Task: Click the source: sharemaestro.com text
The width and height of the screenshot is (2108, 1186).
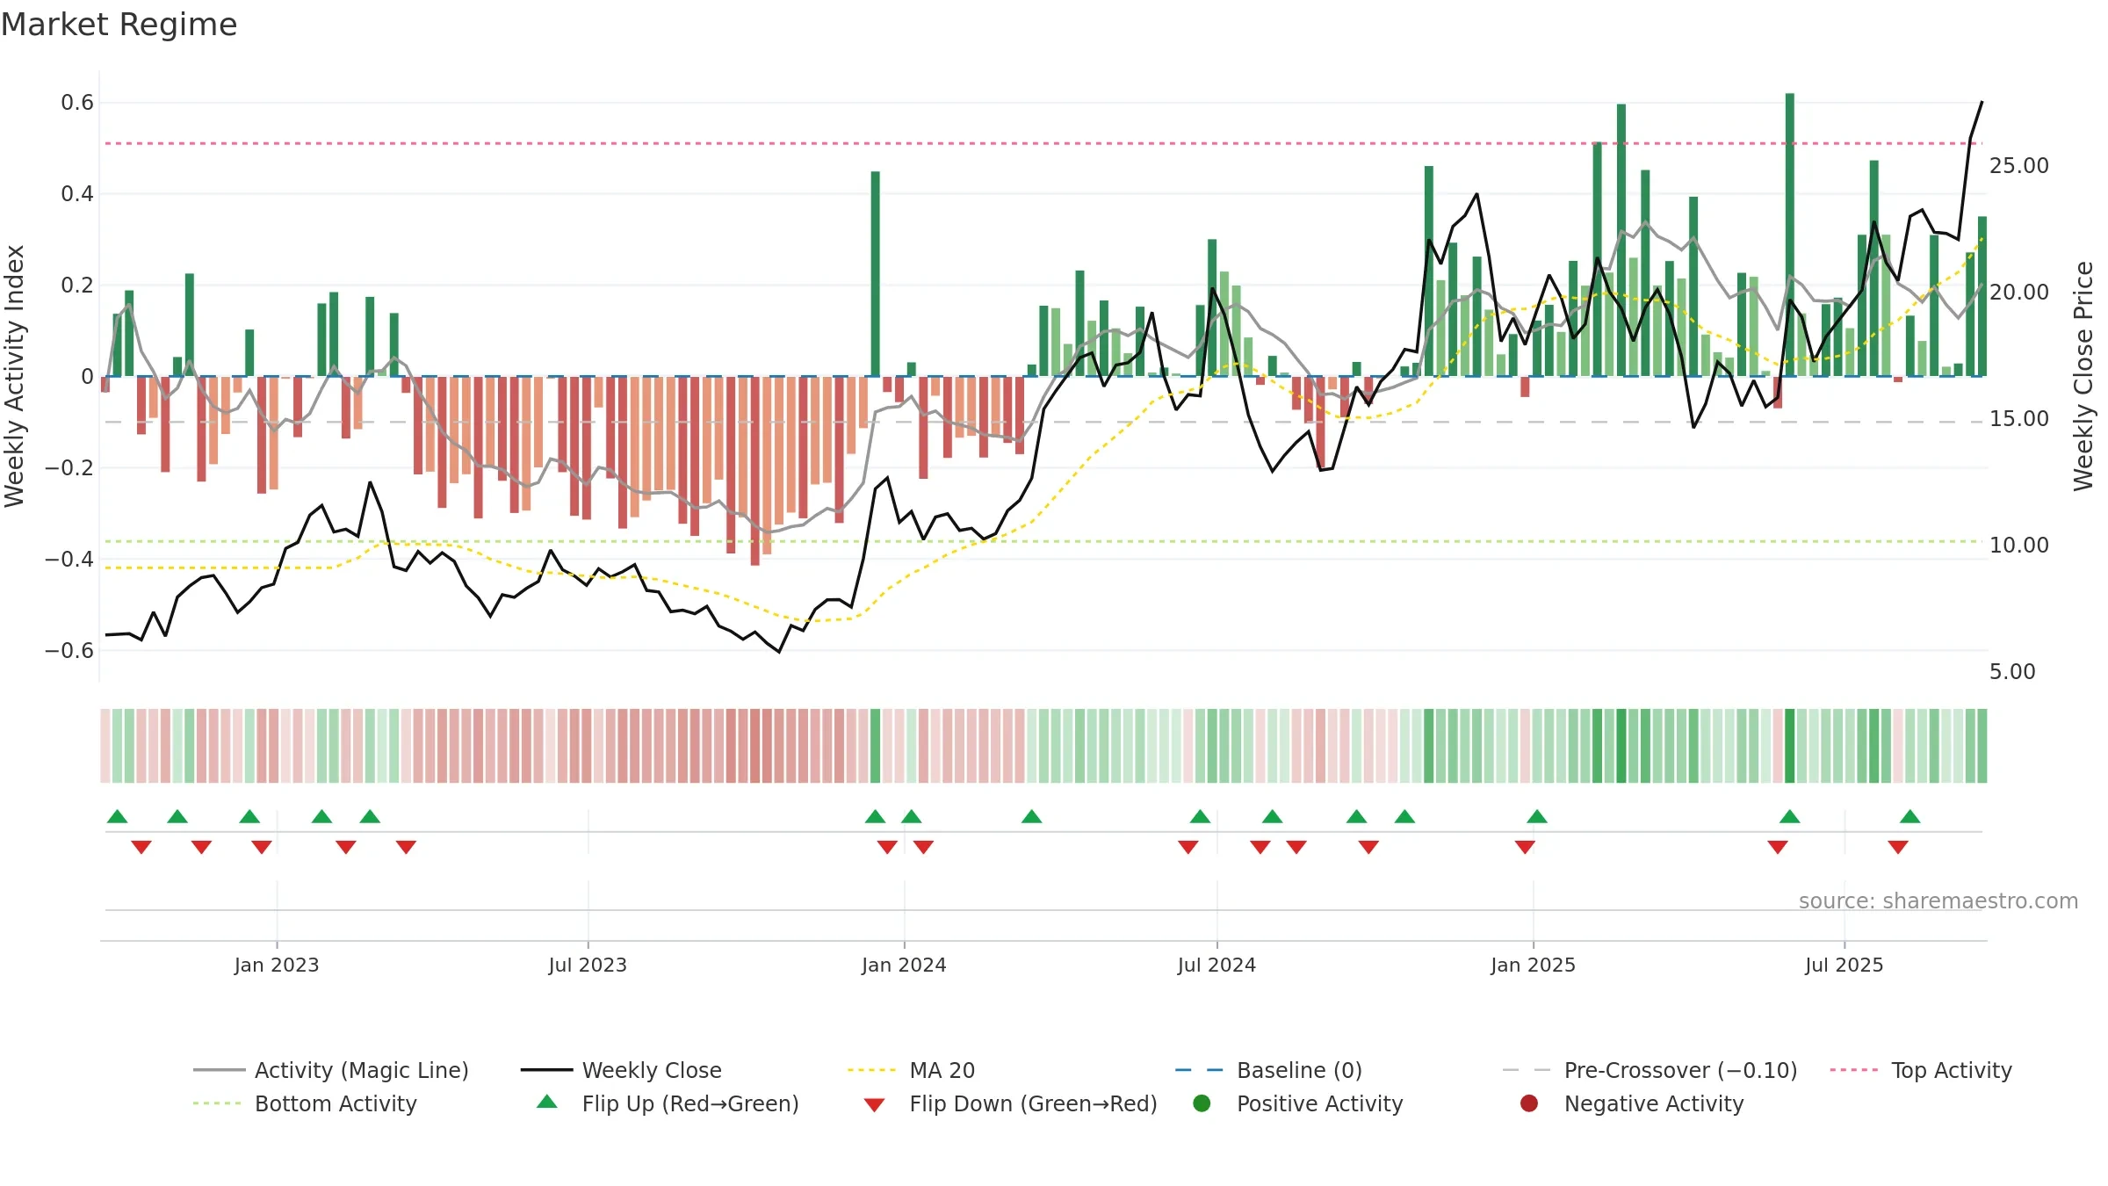Action: [x=1938, y=900]
